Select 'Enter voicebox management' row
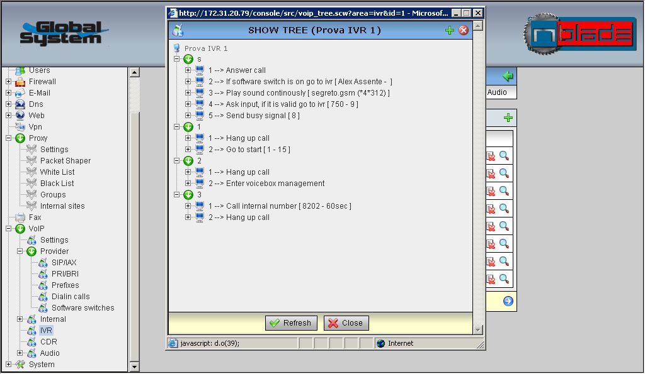Viewport: 645px width, 374px height. pyautogui.click(x=266, y=184)
